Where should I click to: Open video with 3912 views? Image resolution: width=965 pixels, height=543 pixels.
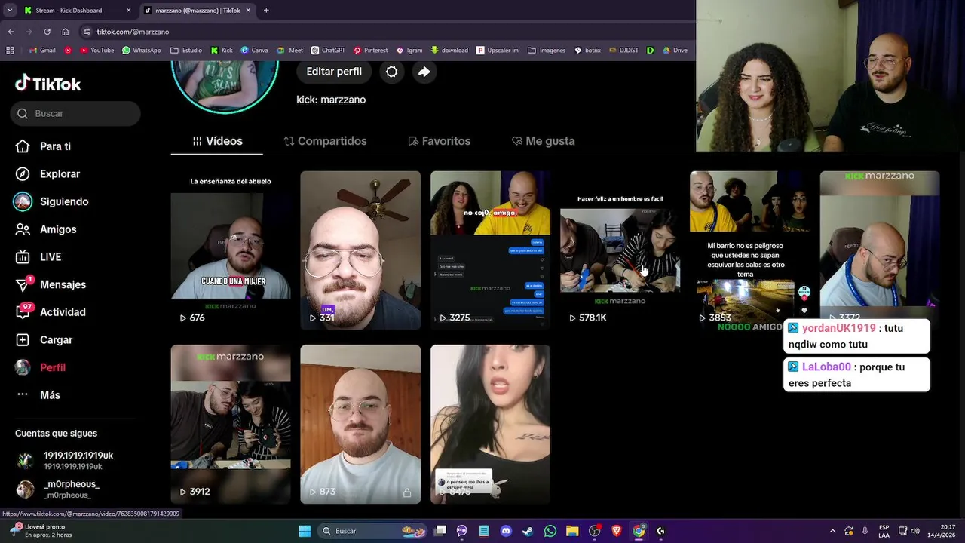click(x=231, y=424)
